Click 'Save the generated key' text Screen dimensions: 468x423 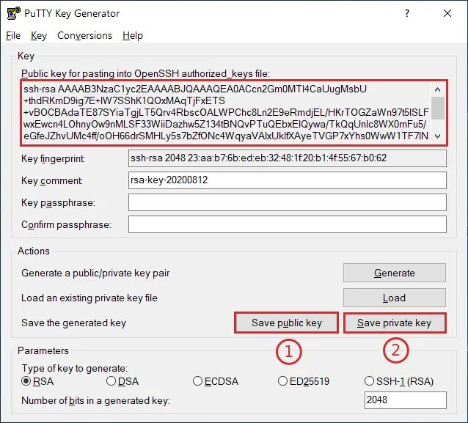tap(74, 323)
